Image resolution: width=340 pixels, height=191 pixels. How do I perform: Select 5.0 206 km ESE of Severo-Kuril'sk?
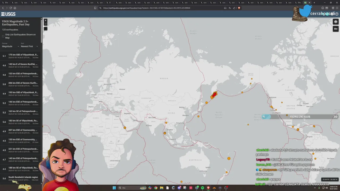tap(20, 84)
